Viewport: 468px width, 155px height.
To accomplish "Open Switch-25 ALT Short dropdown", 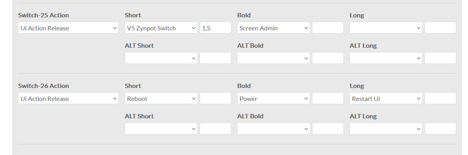I will pos(161,58).
